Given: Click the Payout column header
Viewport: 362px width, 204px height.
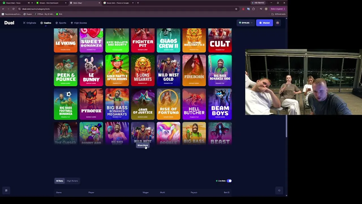Looking at the screenshot, I should [x=194, y=192].
